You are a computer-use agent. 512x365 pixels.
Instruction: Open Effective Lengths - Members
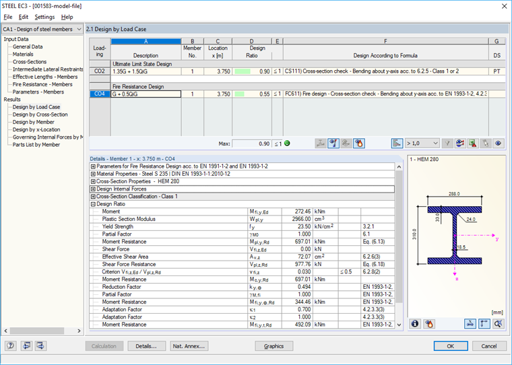point(45,77)
